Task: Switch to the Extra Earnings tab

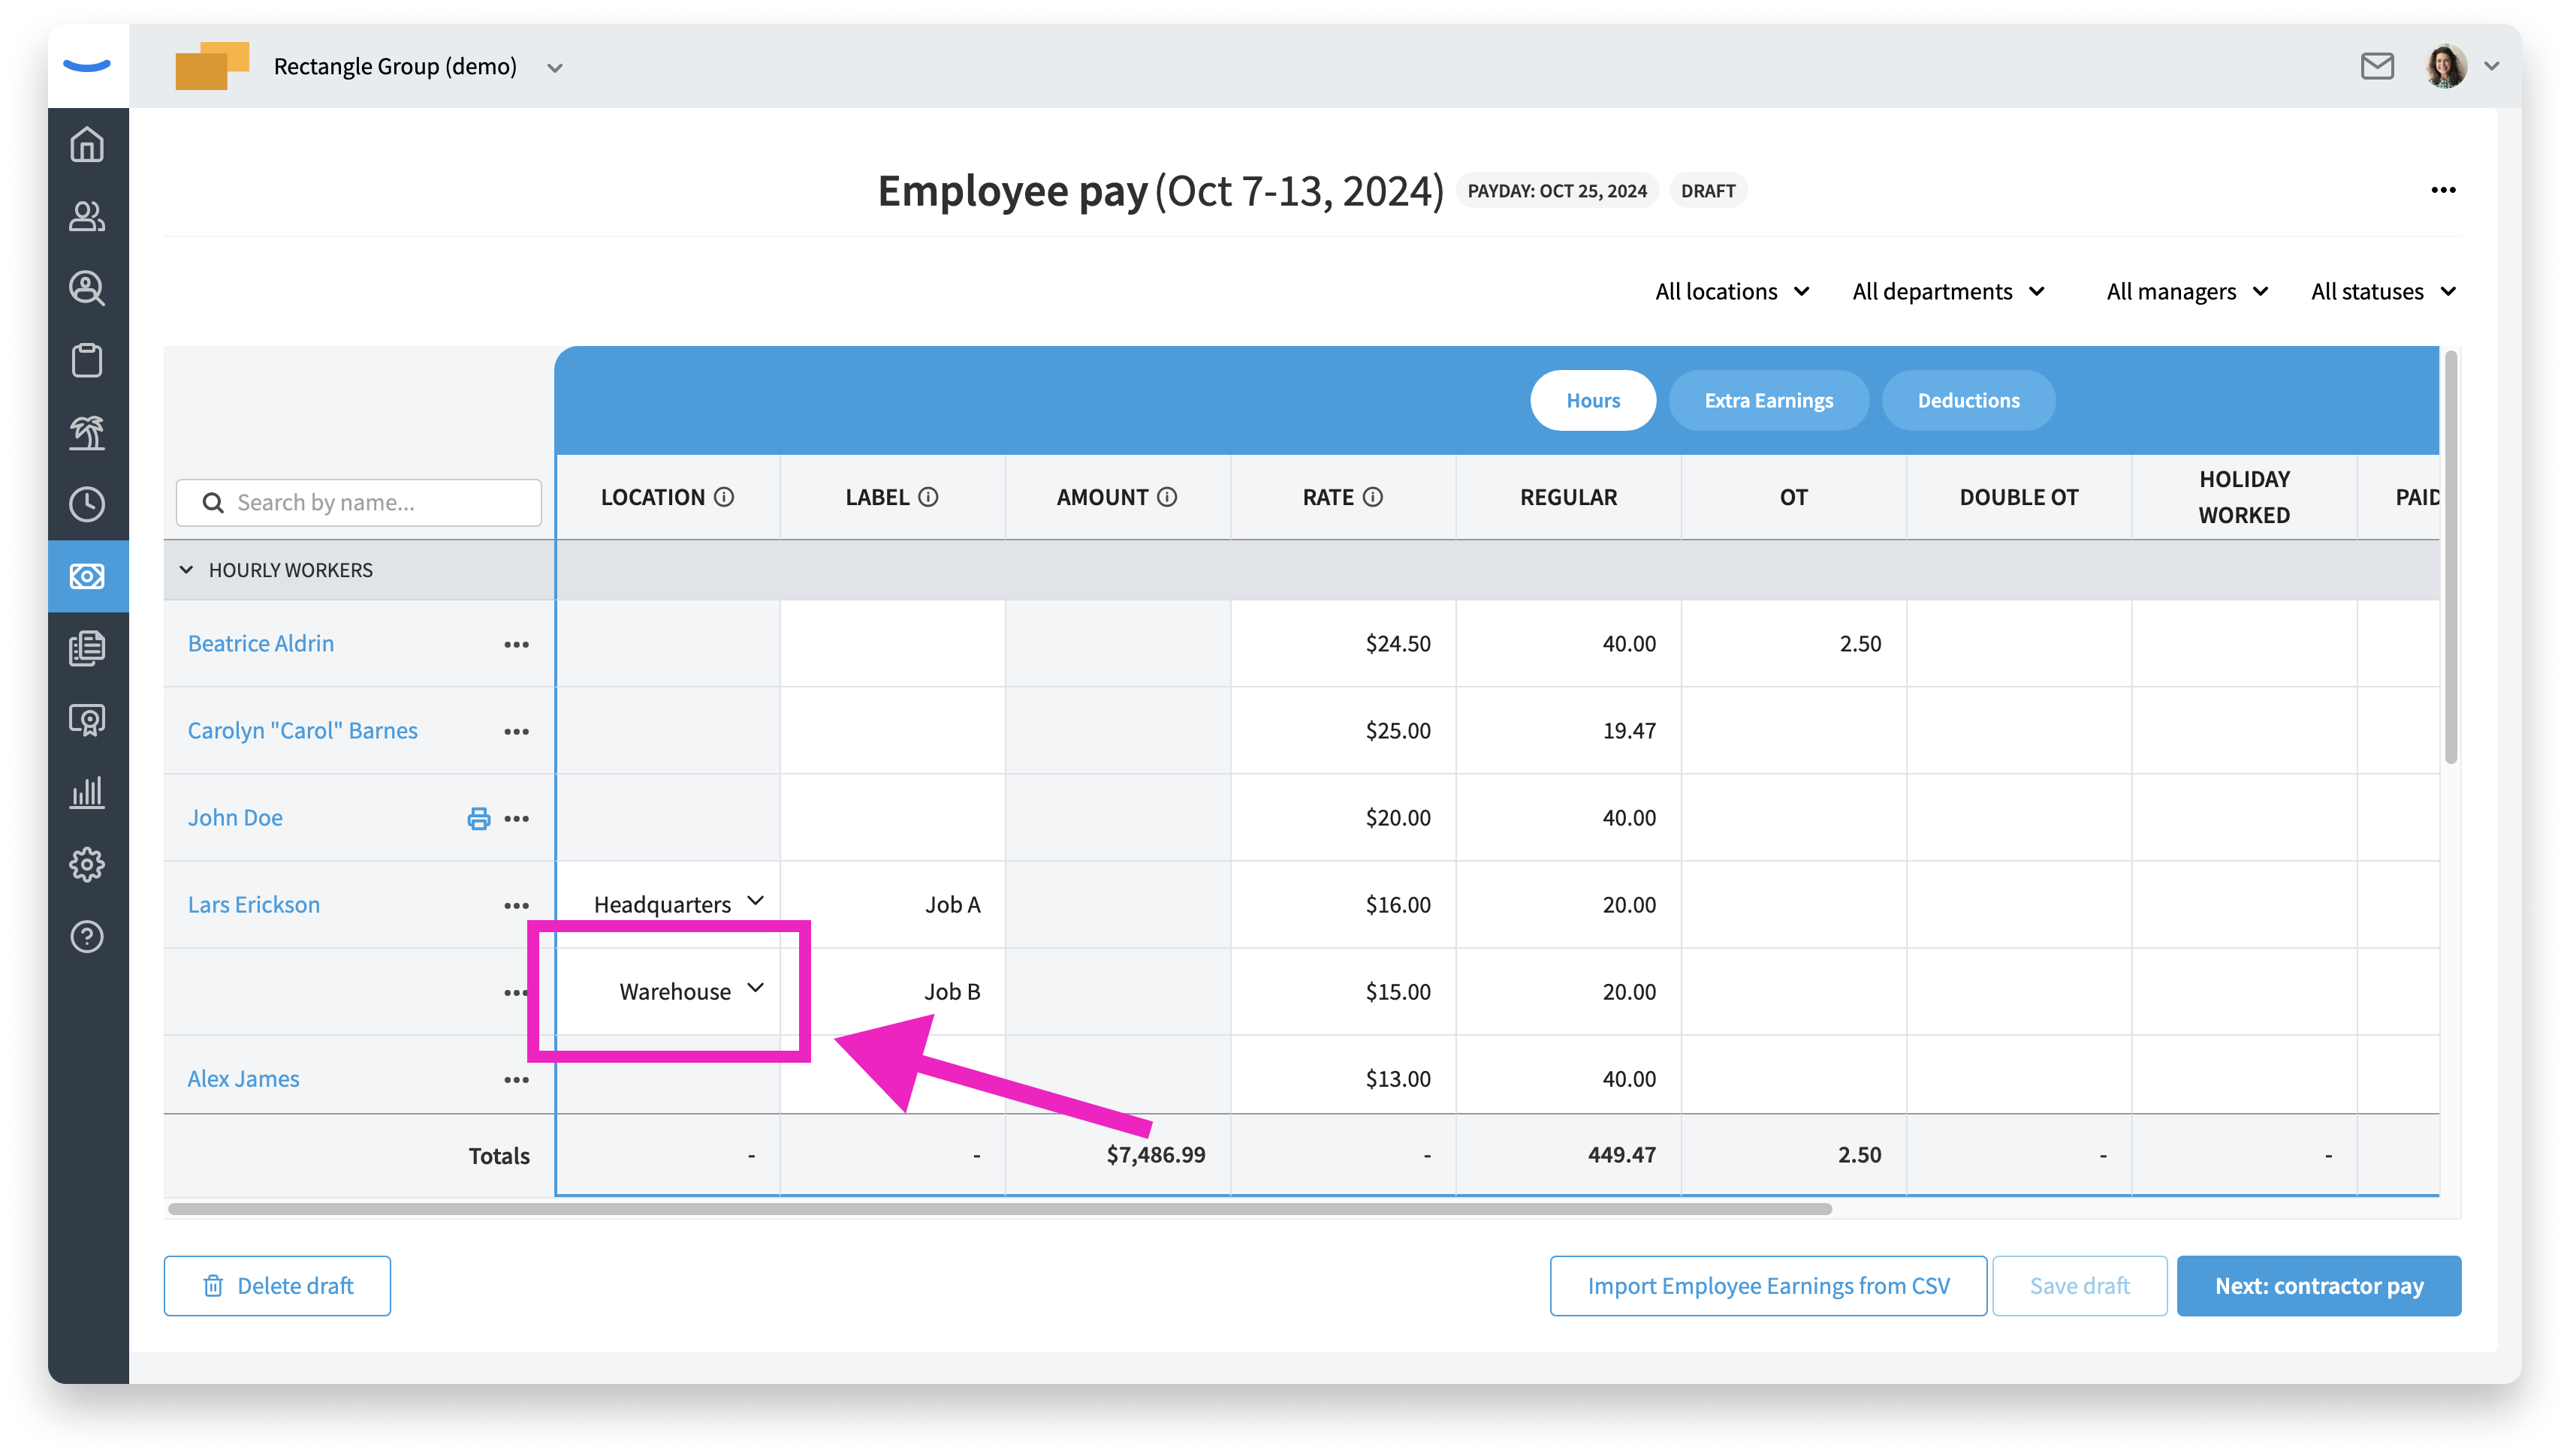Action: point(1768,400)
